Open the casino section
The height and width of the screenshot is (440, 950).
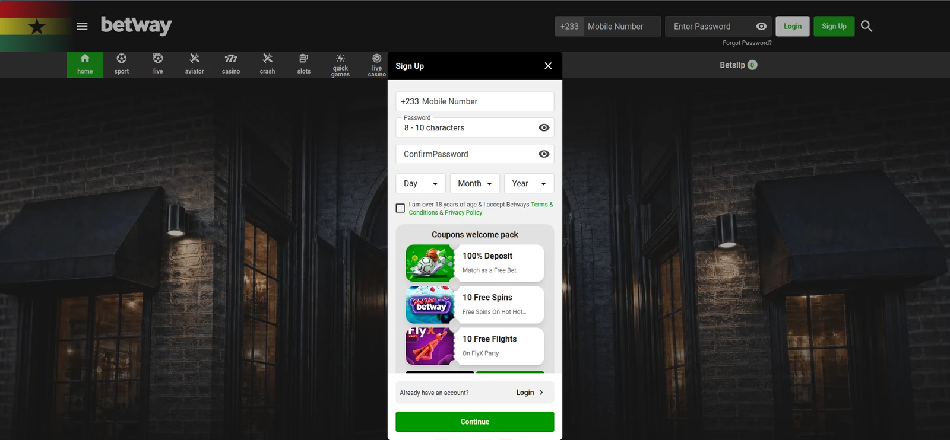[x=231, y=65]
